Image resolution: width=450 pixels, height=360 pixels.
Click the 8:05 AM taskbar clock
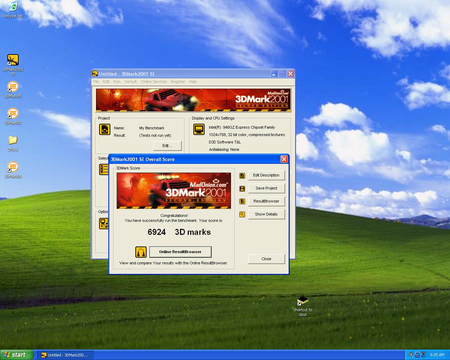tap(437, 355)
